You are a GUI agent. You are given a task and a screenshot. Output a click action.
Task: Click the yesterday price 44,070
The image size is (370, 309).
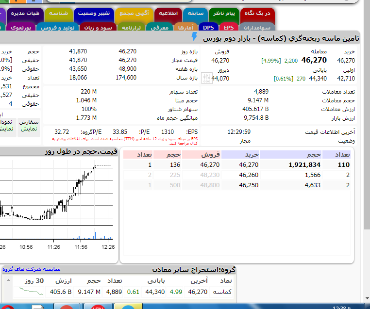[x=220, y=79]
